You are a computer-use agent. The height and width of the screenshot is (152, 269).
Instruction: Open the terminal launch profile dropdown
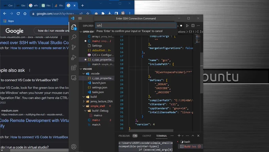tap(182, 136)
